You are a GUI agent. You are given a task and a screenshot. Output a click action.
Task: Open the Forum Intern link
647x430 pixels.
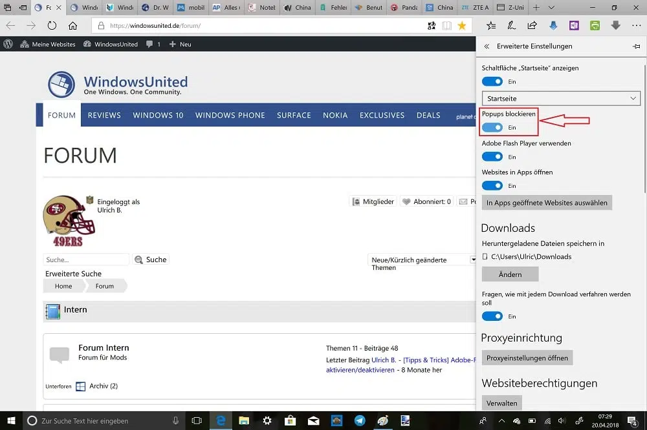104,347
